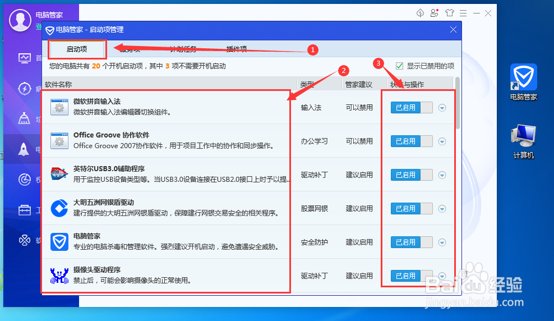Open the trash cleanup broom sidebar icon
Viewport: 554px width, 321px height.
coord(24,118)
